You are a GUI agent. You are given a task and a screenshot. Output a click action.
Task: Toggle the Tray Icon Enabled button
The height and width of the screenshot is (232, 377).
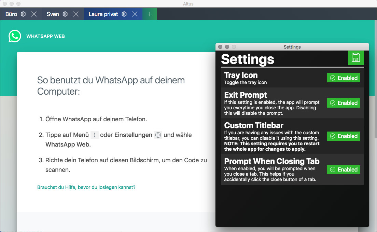tap(344, 78)
